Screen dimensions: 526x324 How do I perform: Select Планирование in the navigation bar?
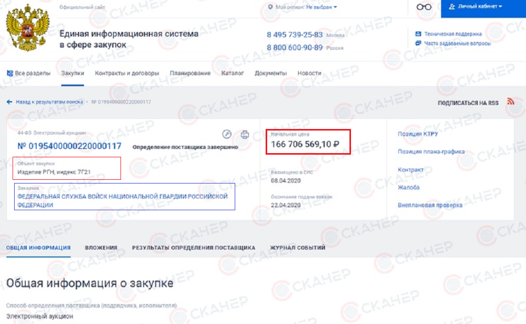(x=190, y=73)
